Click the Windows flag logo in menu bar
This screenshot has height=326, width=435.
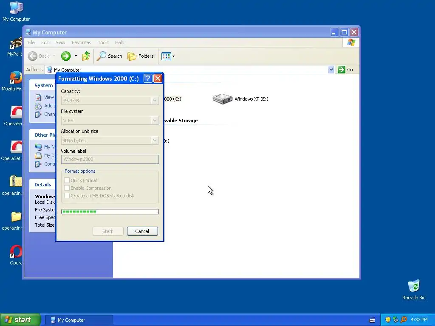351,42
